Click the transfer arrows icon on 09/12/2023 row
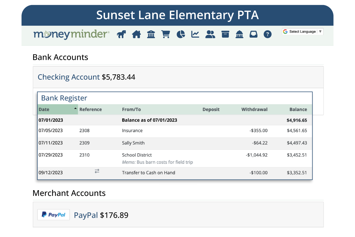The height and width of the screenshot is (237, 355). (97, 171)
